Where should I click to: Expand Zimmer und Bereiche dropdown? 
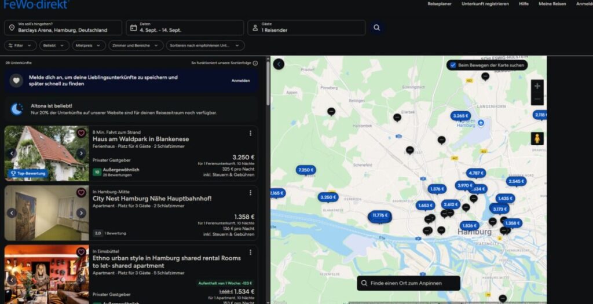coord(136,45)
